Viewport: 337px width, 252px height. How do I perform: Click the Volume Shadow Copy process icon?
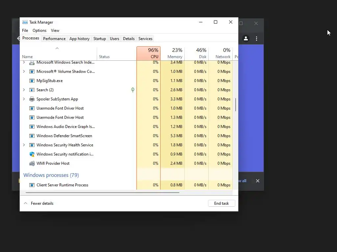pos(32,72)
